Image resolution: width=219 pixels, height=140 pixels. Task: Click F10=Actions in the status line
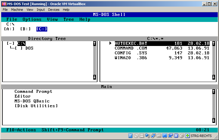tap(21, 130)
